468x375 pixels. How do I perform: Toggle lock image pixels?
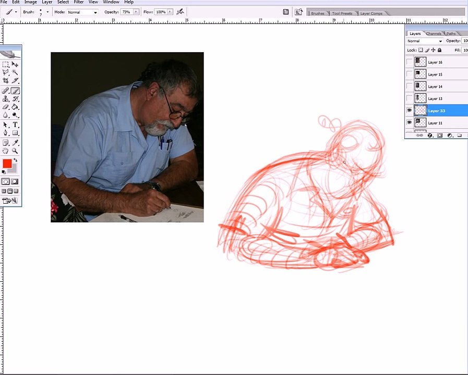pos(427,50)
